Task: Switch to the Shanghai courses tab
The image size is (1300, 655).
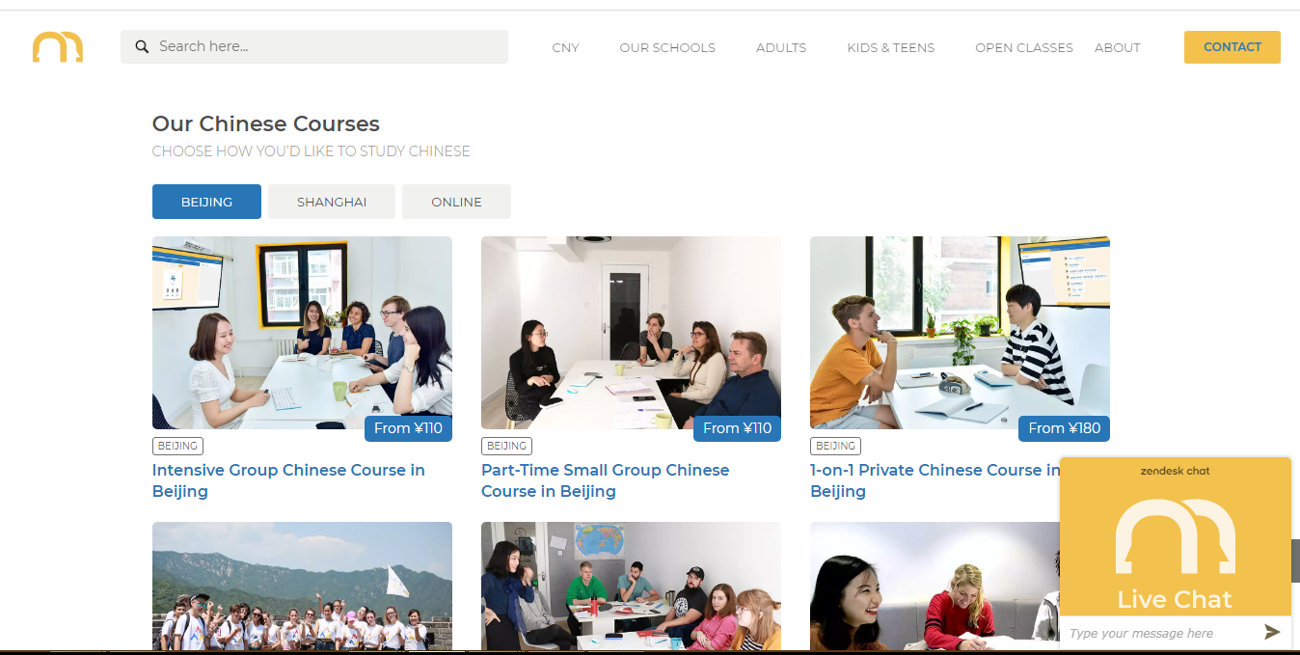Action: pyautogui.click(x=332, y=202)
